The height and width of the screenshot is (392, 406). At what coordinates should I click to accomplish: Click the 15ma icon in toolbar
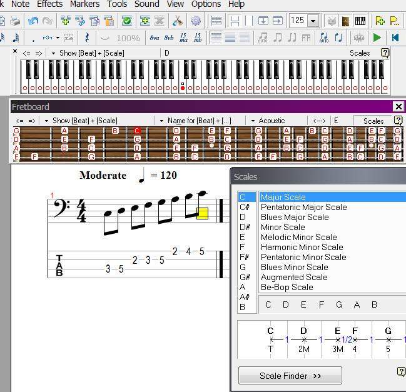tap(183, 38)
